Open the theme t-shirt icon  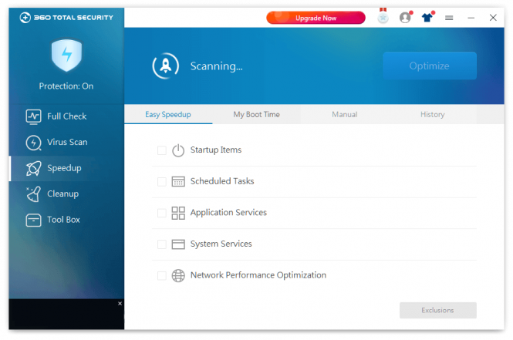427,17
